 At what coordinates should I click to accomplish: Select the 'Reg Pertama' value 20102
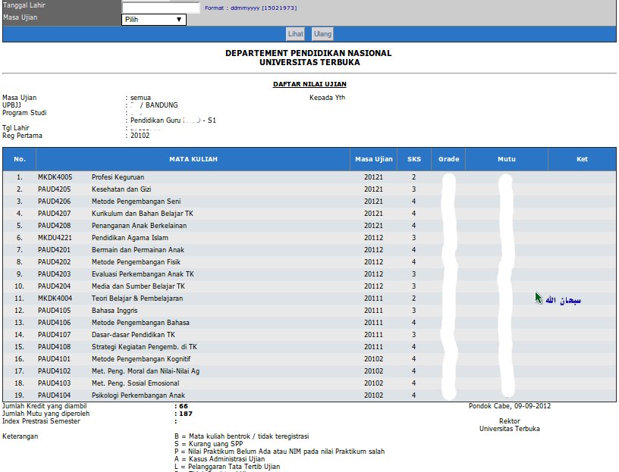point(140,136)
